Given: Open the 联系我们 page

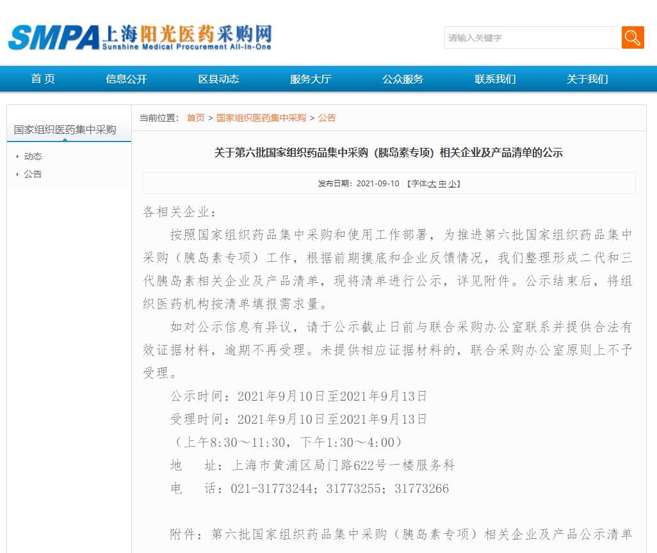Looking at the screenshot, I should click(x=494, y=79).
